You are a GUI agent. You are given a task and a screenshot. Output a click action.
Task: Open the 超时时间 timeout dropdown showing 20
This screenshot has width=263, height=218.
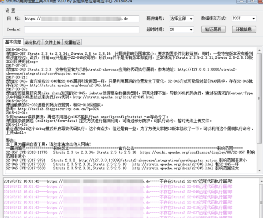tap(182, 29)
